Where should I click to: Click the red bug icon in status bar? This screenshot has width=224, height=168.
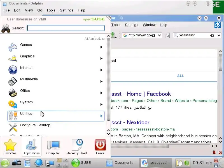click(x=214, y=152)
